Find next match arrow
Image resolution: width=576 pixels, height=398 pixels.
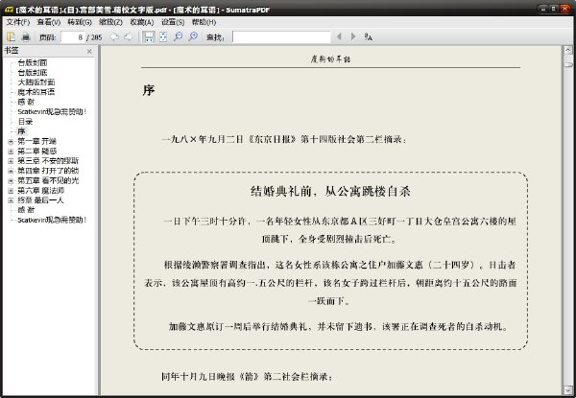click(353, 36)
